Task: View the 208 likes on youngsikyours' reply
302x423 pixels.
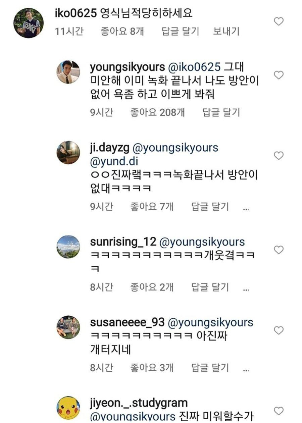Action: point(157,112)
